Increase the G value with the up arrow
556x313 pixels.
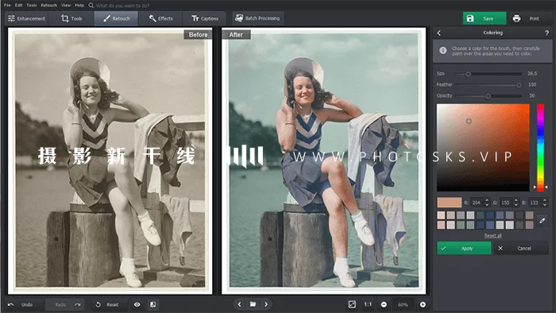click(516, 200)
